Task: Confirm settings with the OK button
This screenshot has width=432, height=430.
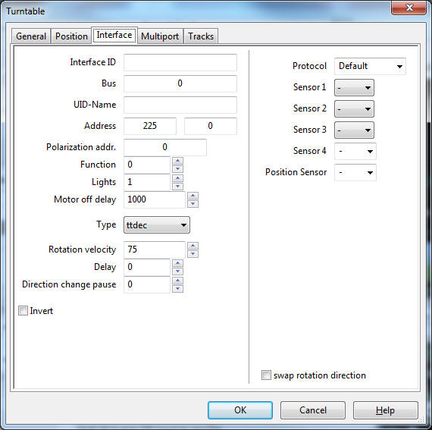Action: (x=240, y=410)
